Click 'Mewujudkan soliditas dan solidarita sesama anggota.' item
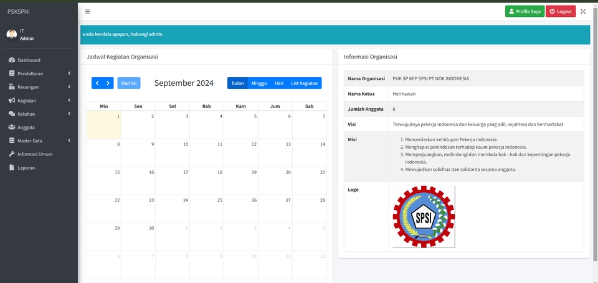 pos(460,169)
